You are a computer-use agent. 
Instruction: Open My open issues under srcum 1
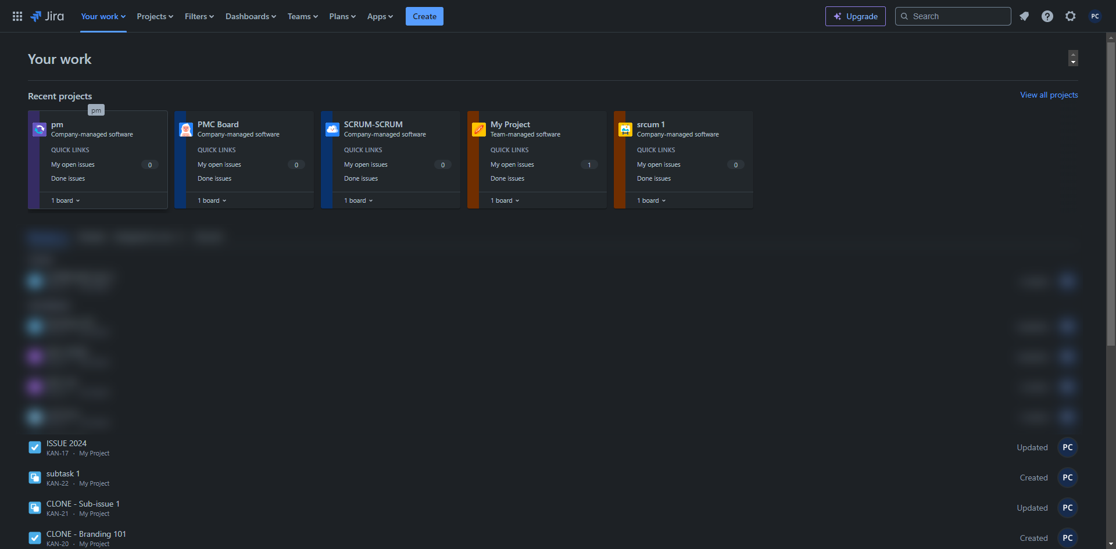[659, 164]
